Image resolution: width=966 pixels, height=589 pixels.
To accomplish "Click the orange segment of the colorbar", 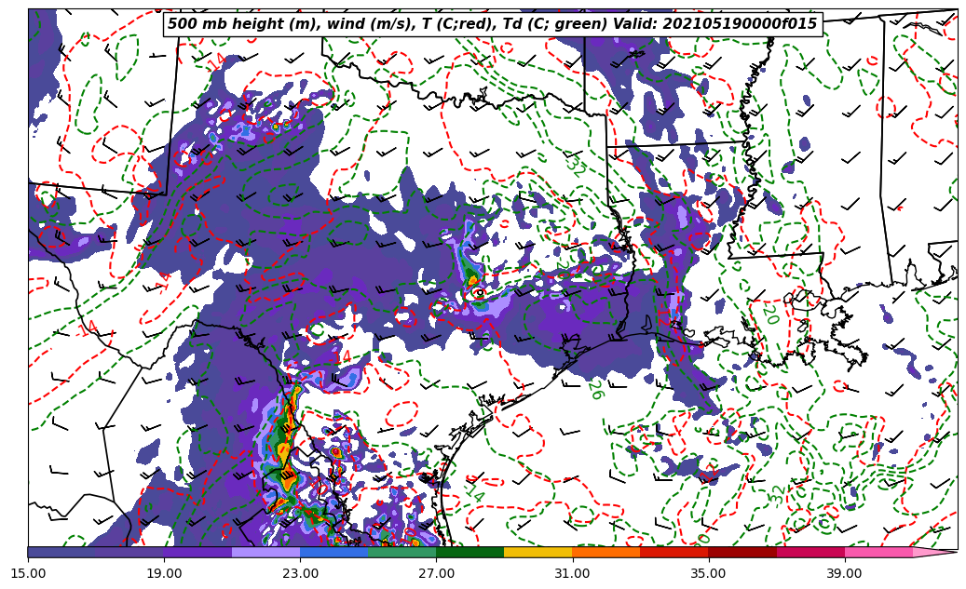I will coord(605,552).
